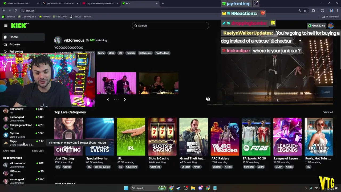Open a new browser tab
Image resolution: width=341 pixels, height=192 pixels.
pyautogui.click(x=163, y=3)
